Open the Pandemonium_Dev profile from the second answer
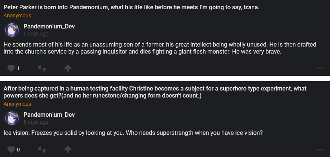330x157 pixels. [x=49, y=115]
